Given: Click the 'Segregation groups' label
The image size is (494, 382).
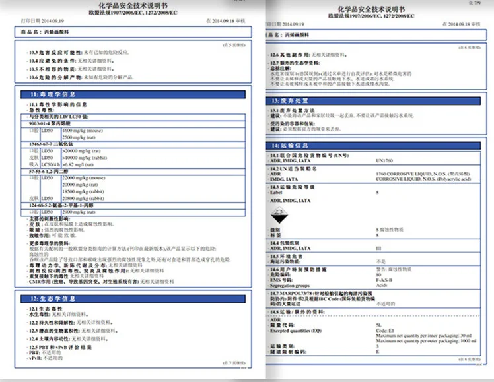Looking at the screenshot, I should 290,286.
